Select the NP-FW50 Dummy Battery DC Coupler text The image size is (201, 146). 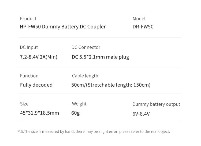point(63,27)
